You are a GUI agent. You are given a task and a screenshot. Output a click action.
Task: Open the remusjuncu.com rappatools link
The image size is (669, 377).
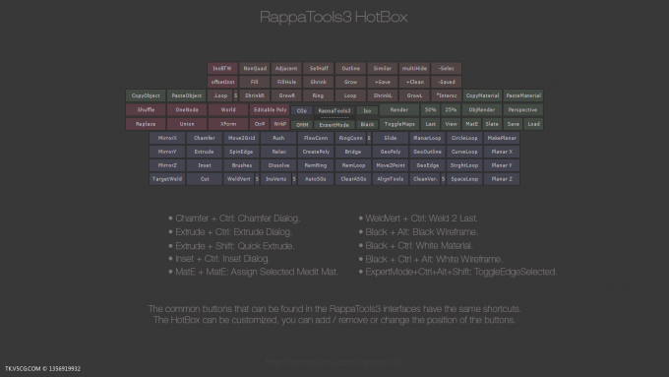pyautogui.click(x=334, y=362)
